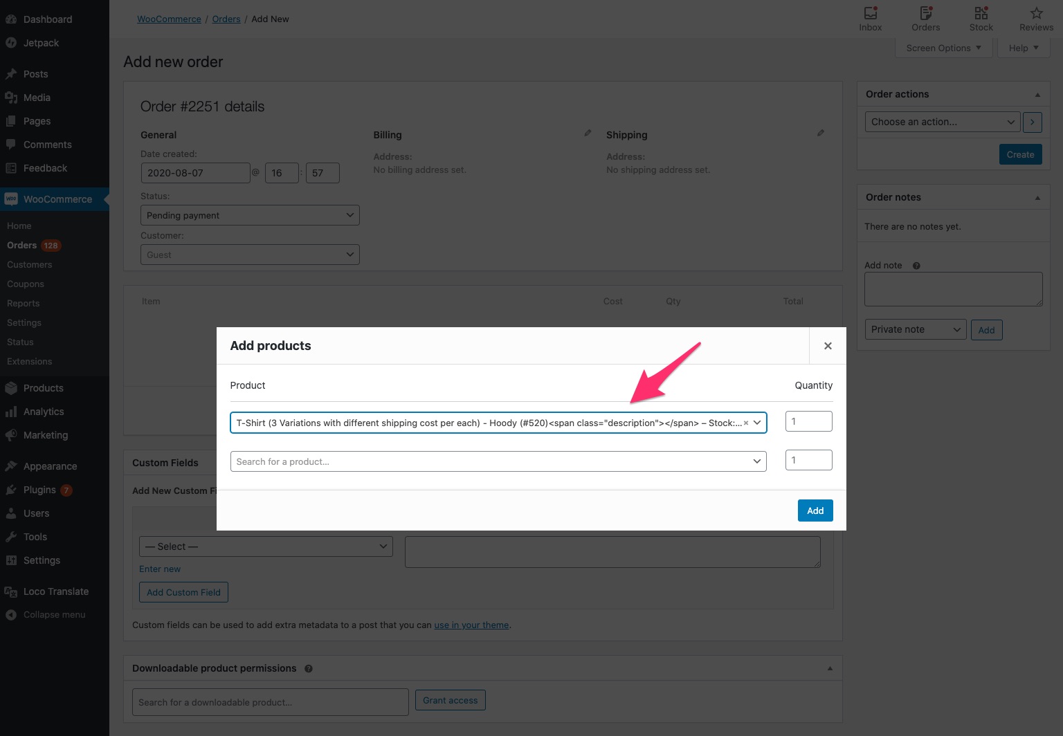Open Customers from the WooCommerce menu
Screen dimensions: 1063x736
tap(29, 264)
